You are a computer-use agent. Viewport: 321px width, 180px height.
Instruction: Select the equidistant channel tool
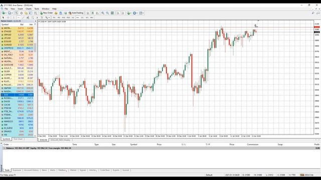[x=28, y=17]
